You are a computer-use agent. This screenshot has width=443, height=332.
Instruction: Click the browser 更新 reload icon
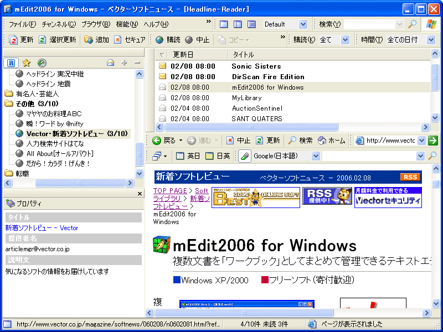coord(259,141)
